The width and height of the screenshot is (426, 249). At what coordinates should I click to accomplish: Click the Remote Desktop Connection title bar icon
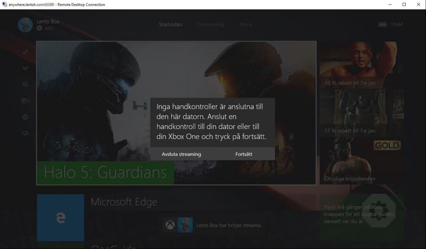[x=5, y=5]
